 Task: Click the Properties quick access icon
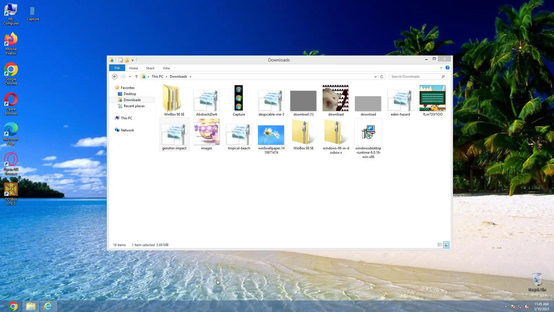point(121,60)
